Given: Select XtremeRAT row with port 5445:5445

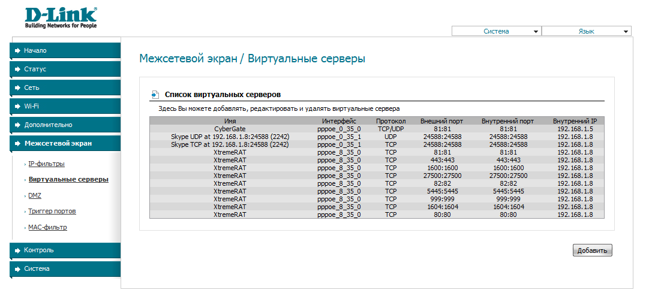Looking at the screenshot, I should (377, 191).
